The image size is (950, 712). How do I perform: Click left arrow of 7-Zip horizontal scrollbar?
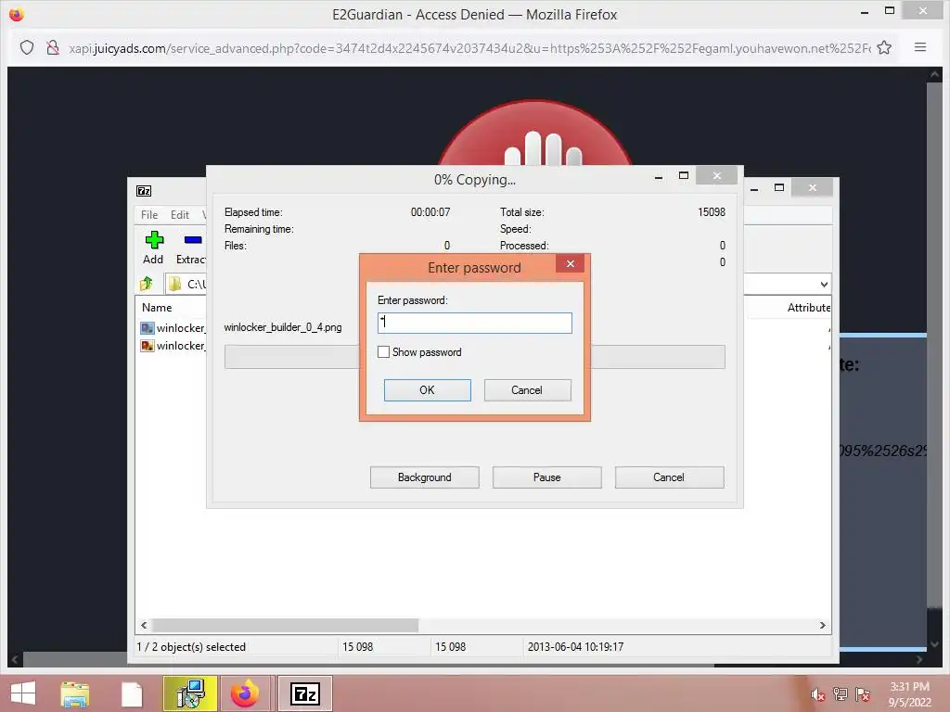[144, 625]
